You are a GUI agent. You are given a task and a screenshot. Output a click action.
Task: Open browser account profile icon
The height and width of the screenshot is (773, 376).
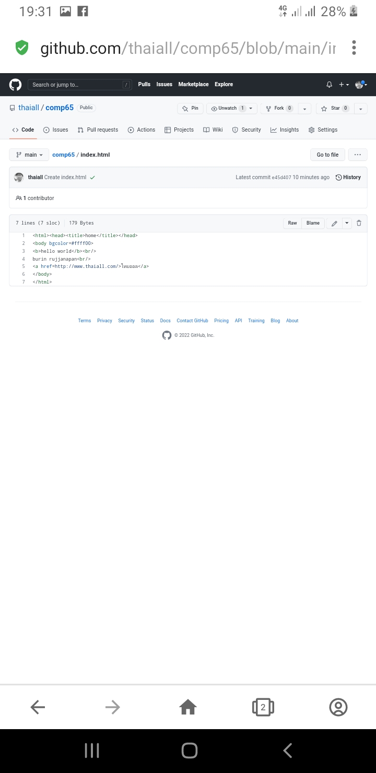coord(338,707)
